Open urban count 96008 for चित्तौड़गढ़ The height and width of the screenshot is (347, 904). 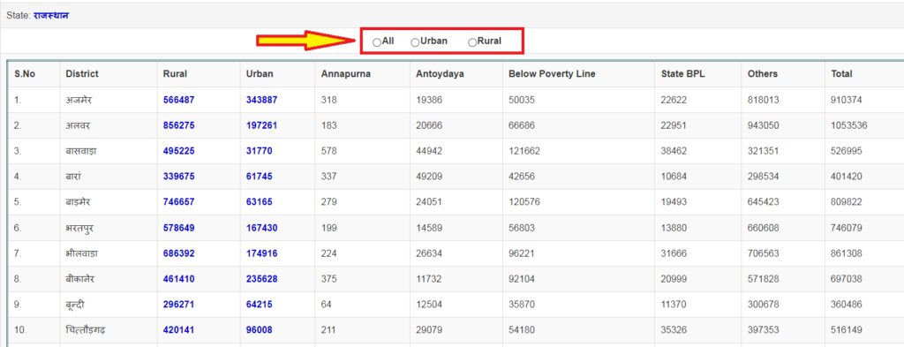click(260, 330)
